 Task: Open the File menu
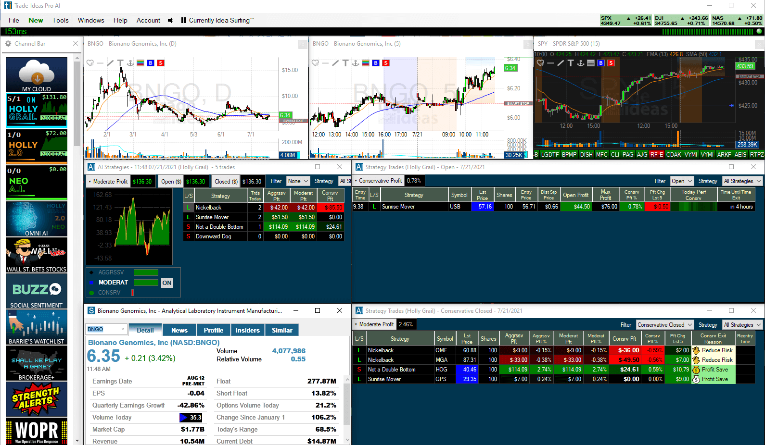[x=14, y=20]
